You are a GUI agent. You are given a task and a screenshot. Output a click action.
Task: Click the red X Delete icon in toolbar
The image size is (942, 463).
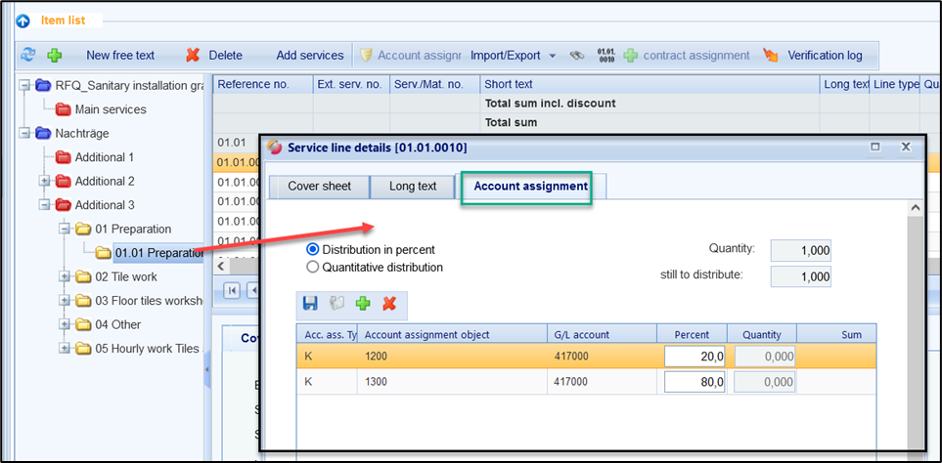pyautogui.click(x=193, y=56)
